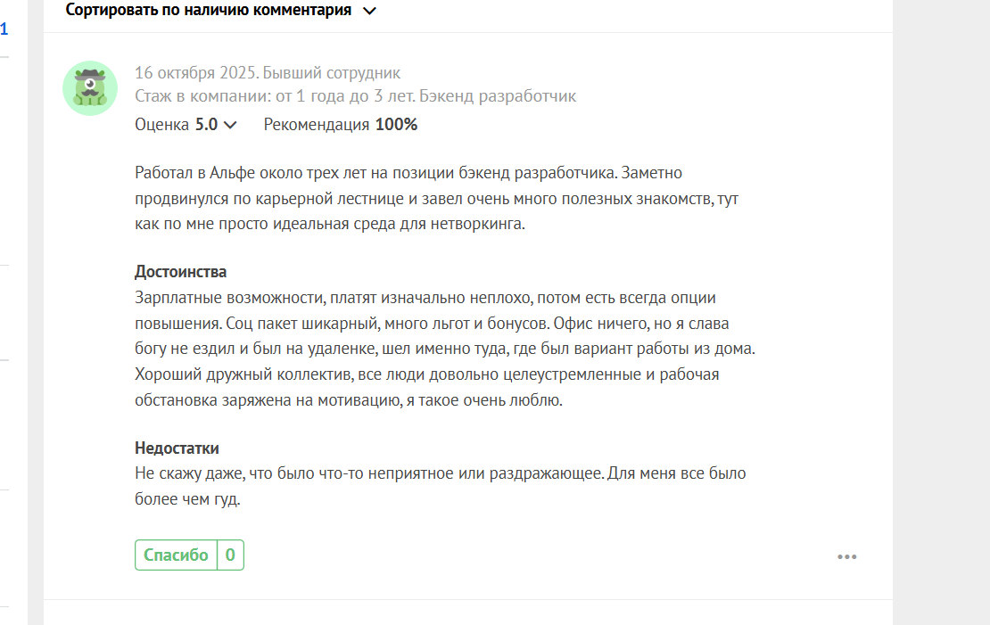Click the blue "1" link at left edge

point(4,29)
